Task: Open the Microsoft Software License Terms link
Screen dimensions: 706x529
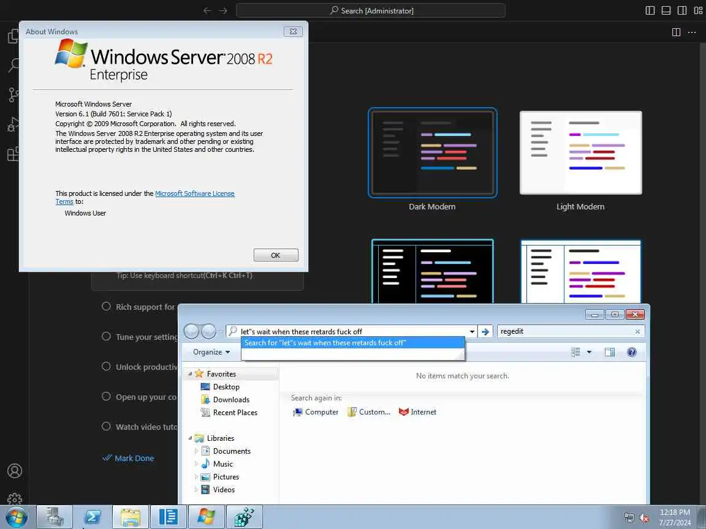Action: click(194, 193)
